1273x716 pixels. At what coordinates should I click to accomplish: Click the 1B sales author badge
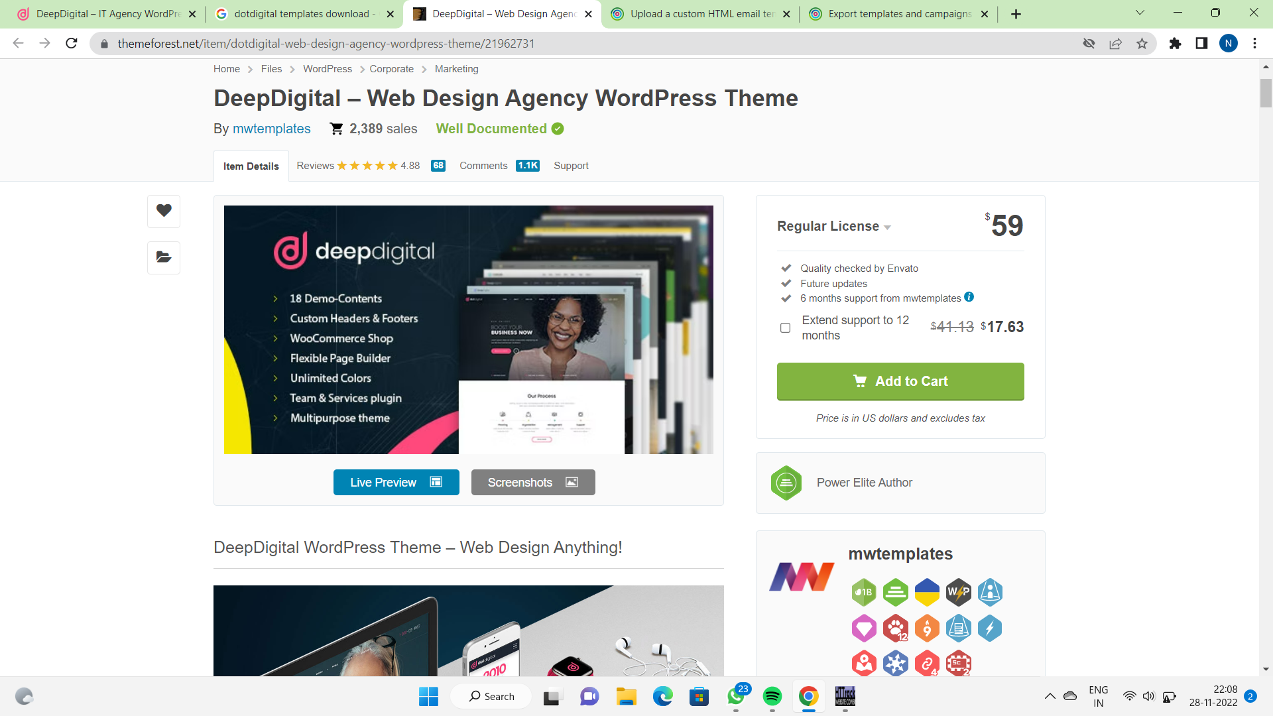[x=864, y=592]
